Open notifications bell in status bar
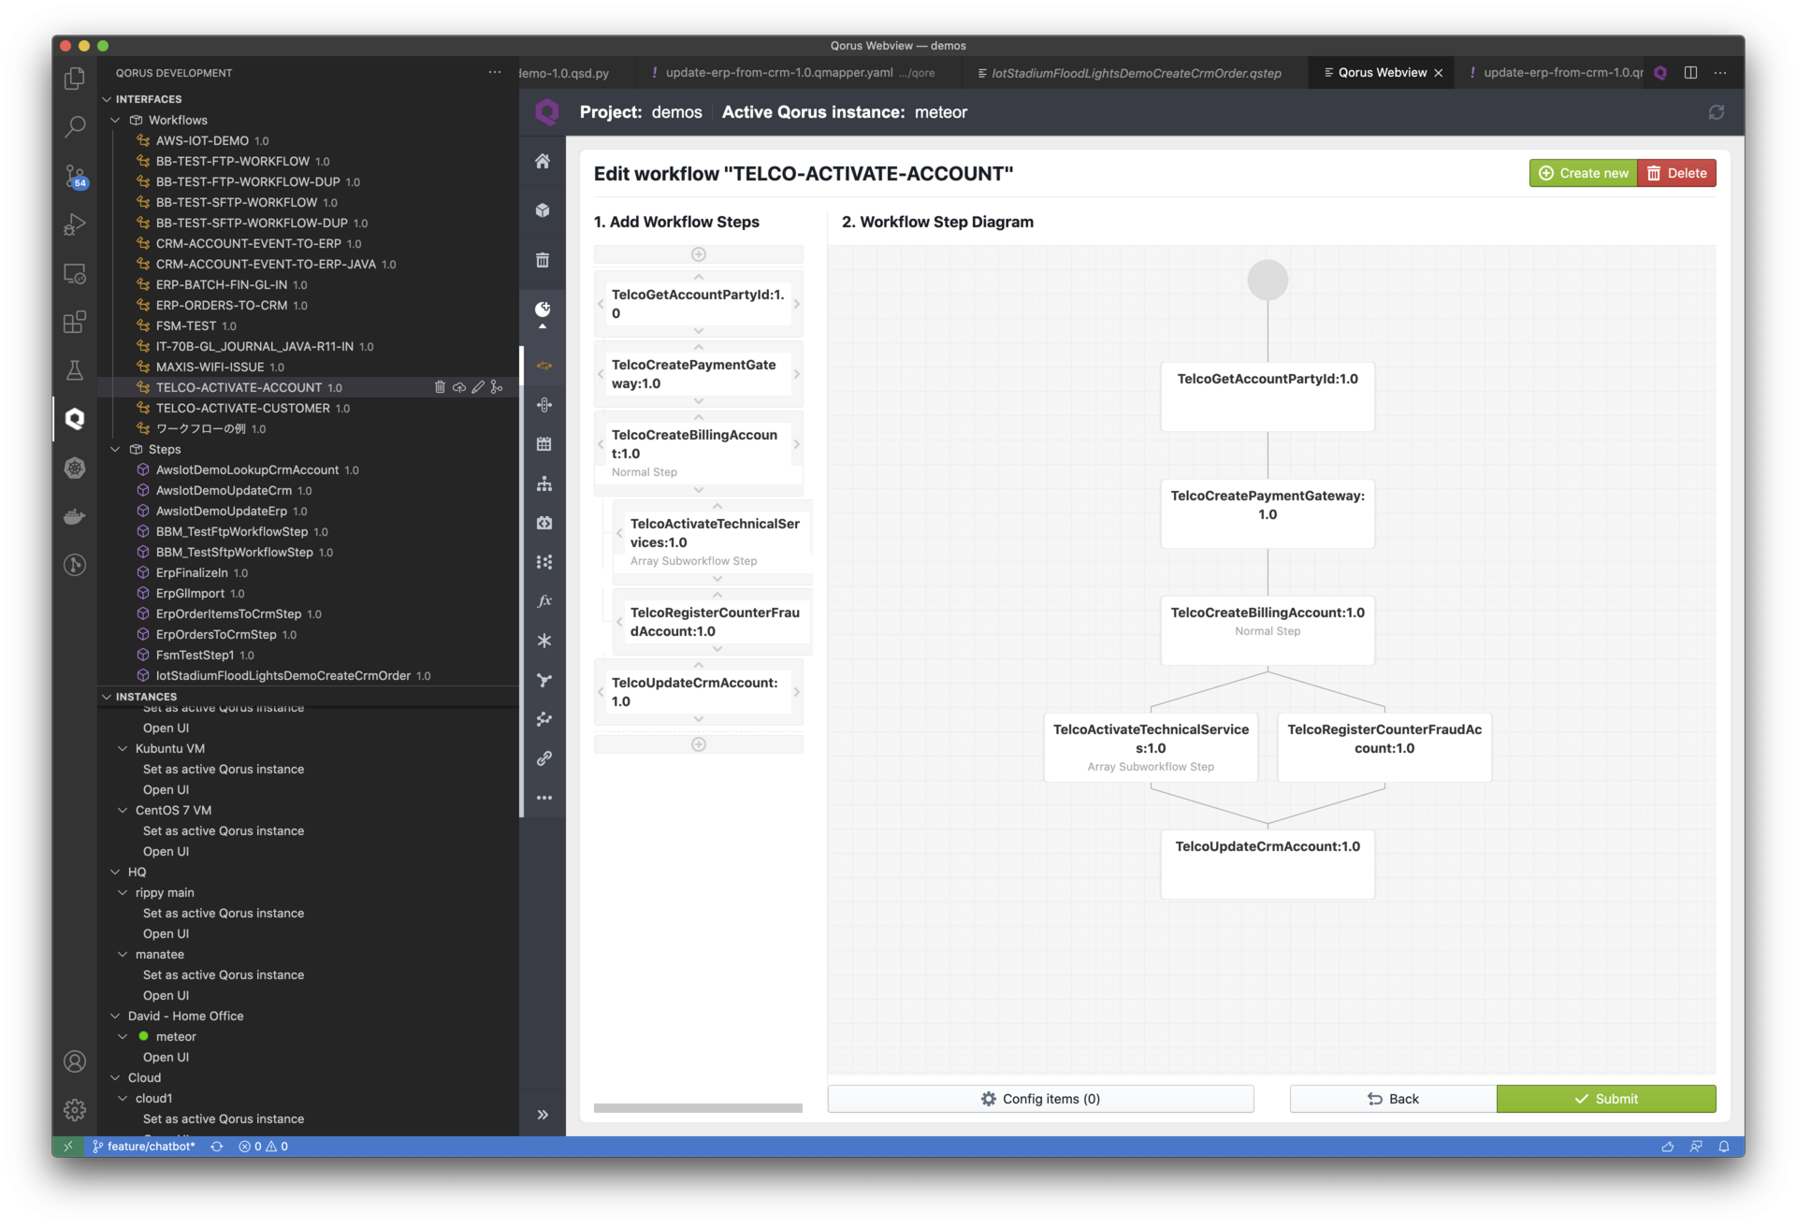 click(x=1723, y=1147)
